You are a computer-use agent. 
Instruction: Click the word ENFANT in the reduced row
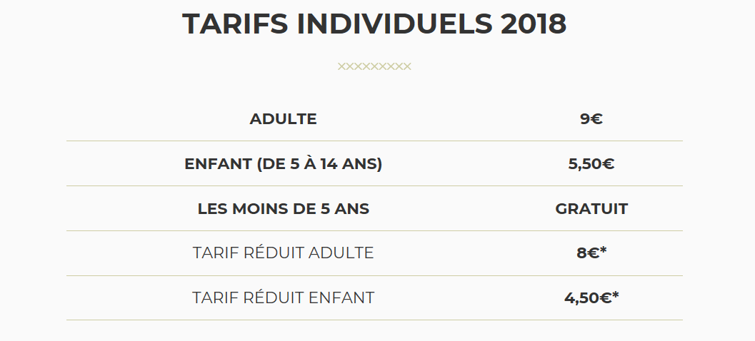tap(341, 297)
